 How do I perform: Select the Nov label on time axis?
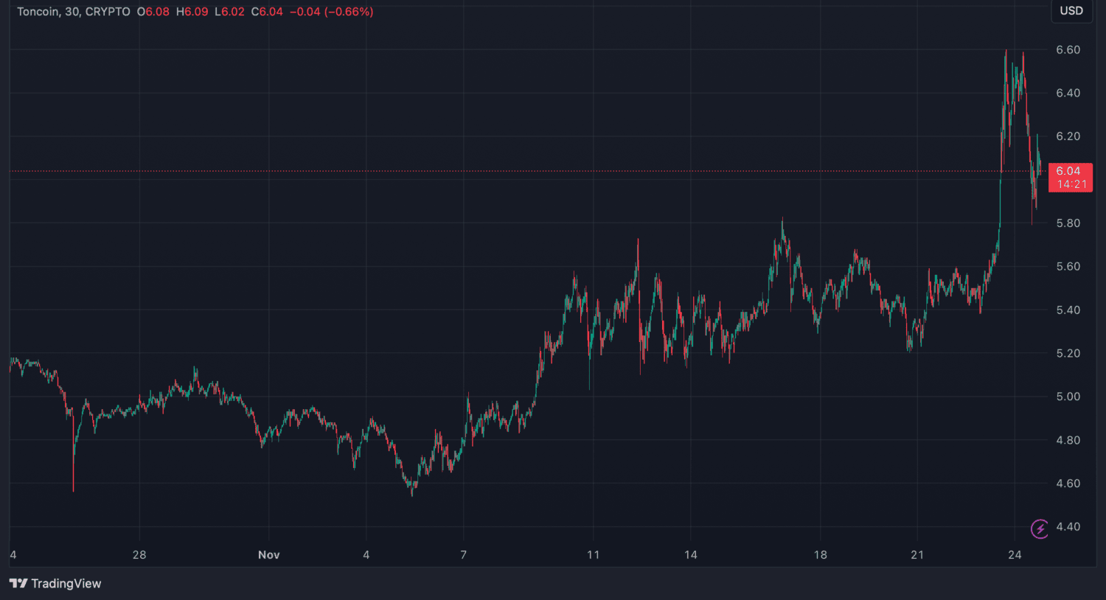(x=268, y=555)
